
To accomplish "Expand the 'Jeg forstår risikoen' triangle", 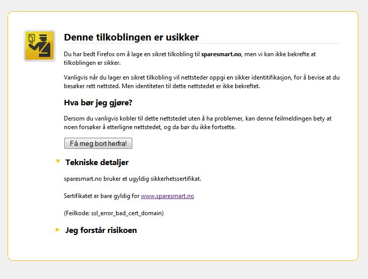I will coord(57,229).
